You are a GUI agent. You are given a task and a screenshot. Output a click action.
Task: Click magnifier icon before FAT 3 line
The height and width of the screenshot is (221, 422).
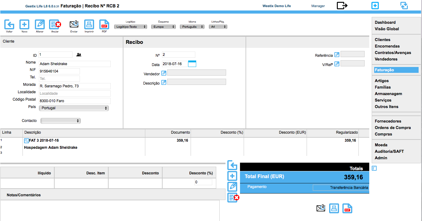point(26,140)
